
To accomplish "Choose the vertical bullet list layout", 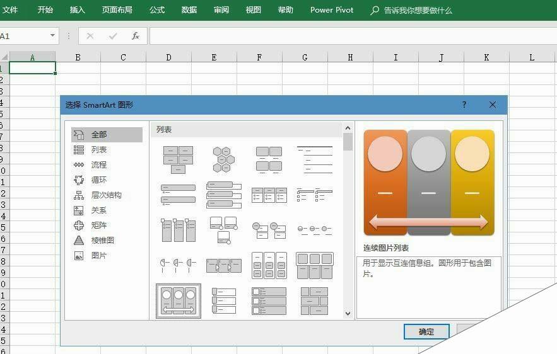I will pyautogui.click(x=179, y=195).
